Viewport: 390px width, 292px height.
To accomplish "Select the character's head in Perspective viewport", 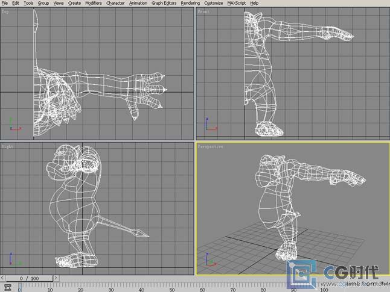I will coord(270,171).
